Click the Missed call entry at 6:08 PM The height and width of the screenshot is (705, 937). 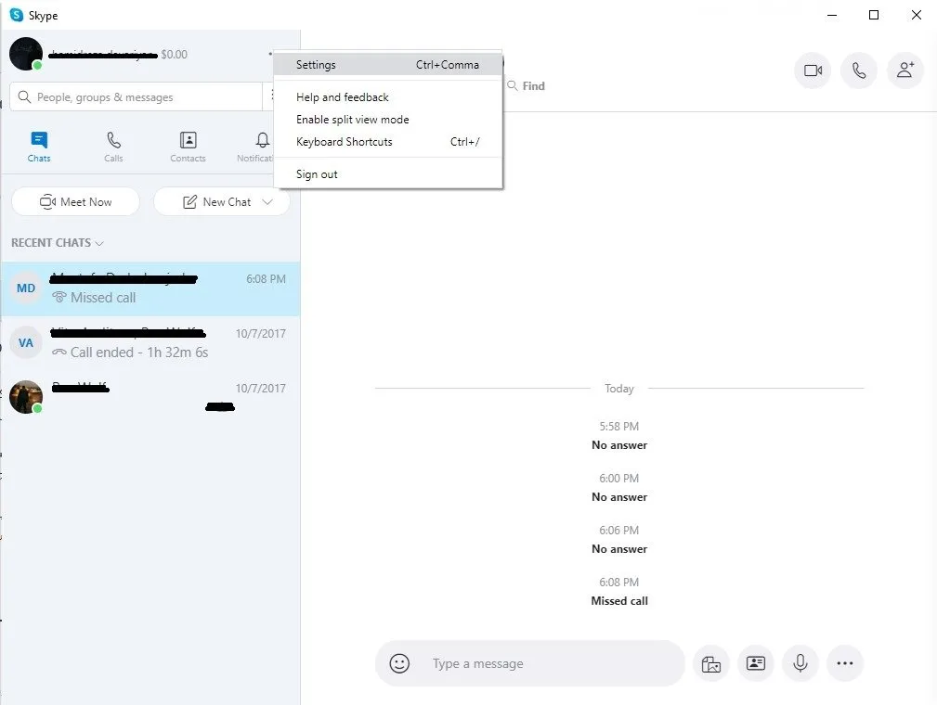(x=619, y=601)
